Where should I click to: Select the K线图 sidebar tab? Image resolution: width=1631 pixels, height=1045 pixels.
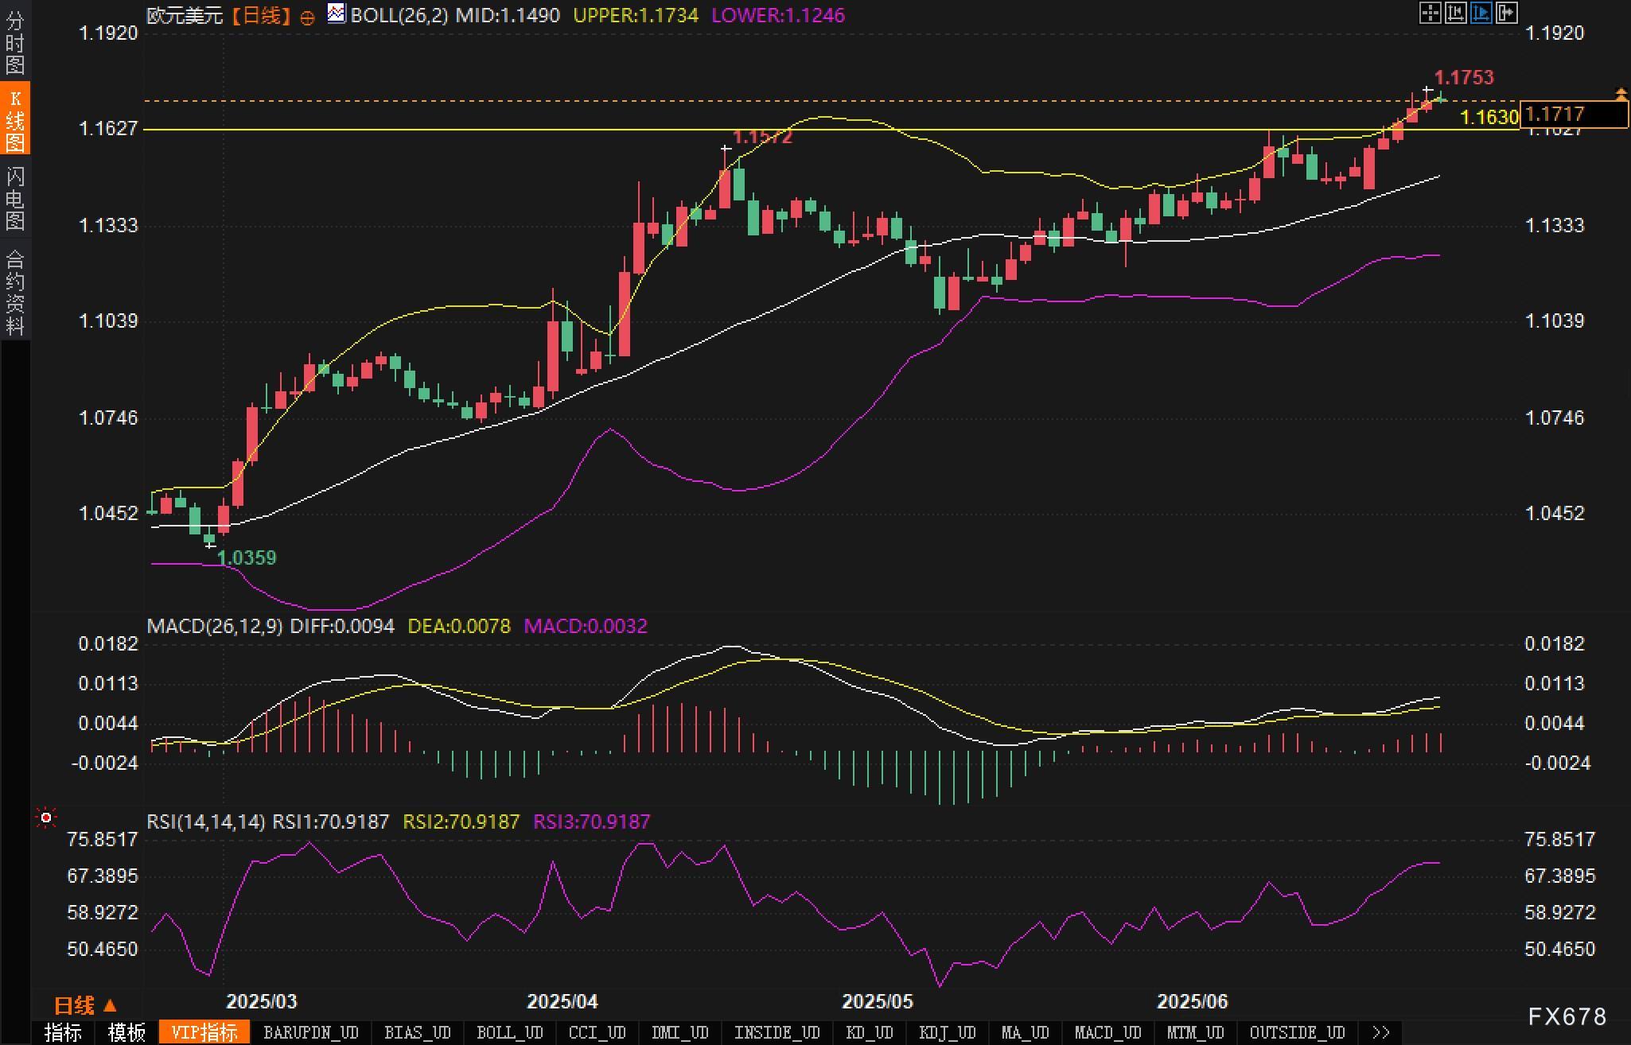pos(15,119)
